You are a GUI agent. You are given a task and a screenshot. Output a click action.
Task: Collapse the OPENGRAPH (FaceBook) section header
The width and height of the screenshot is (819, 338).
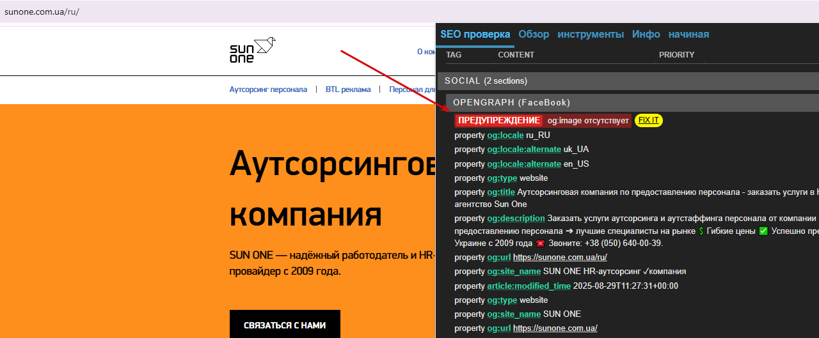(x=633, y=102)
